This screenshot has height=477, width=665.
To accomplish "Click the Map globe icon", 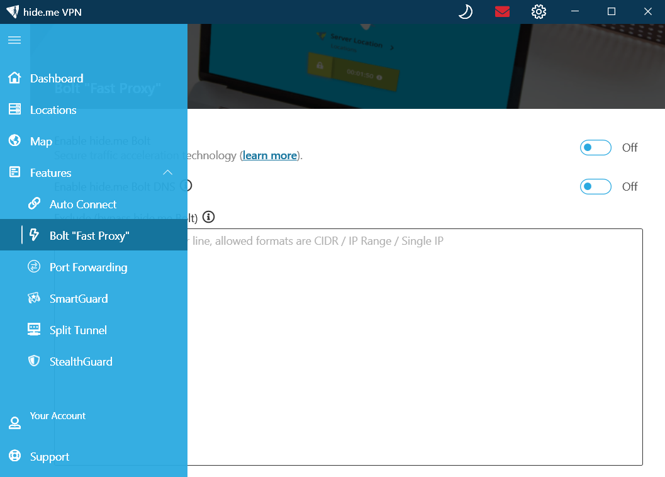I will click(15, 140).
